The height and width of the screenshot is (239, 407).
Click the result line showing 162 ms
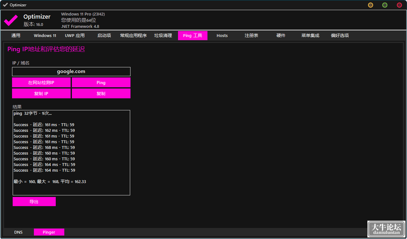(44, 130)
